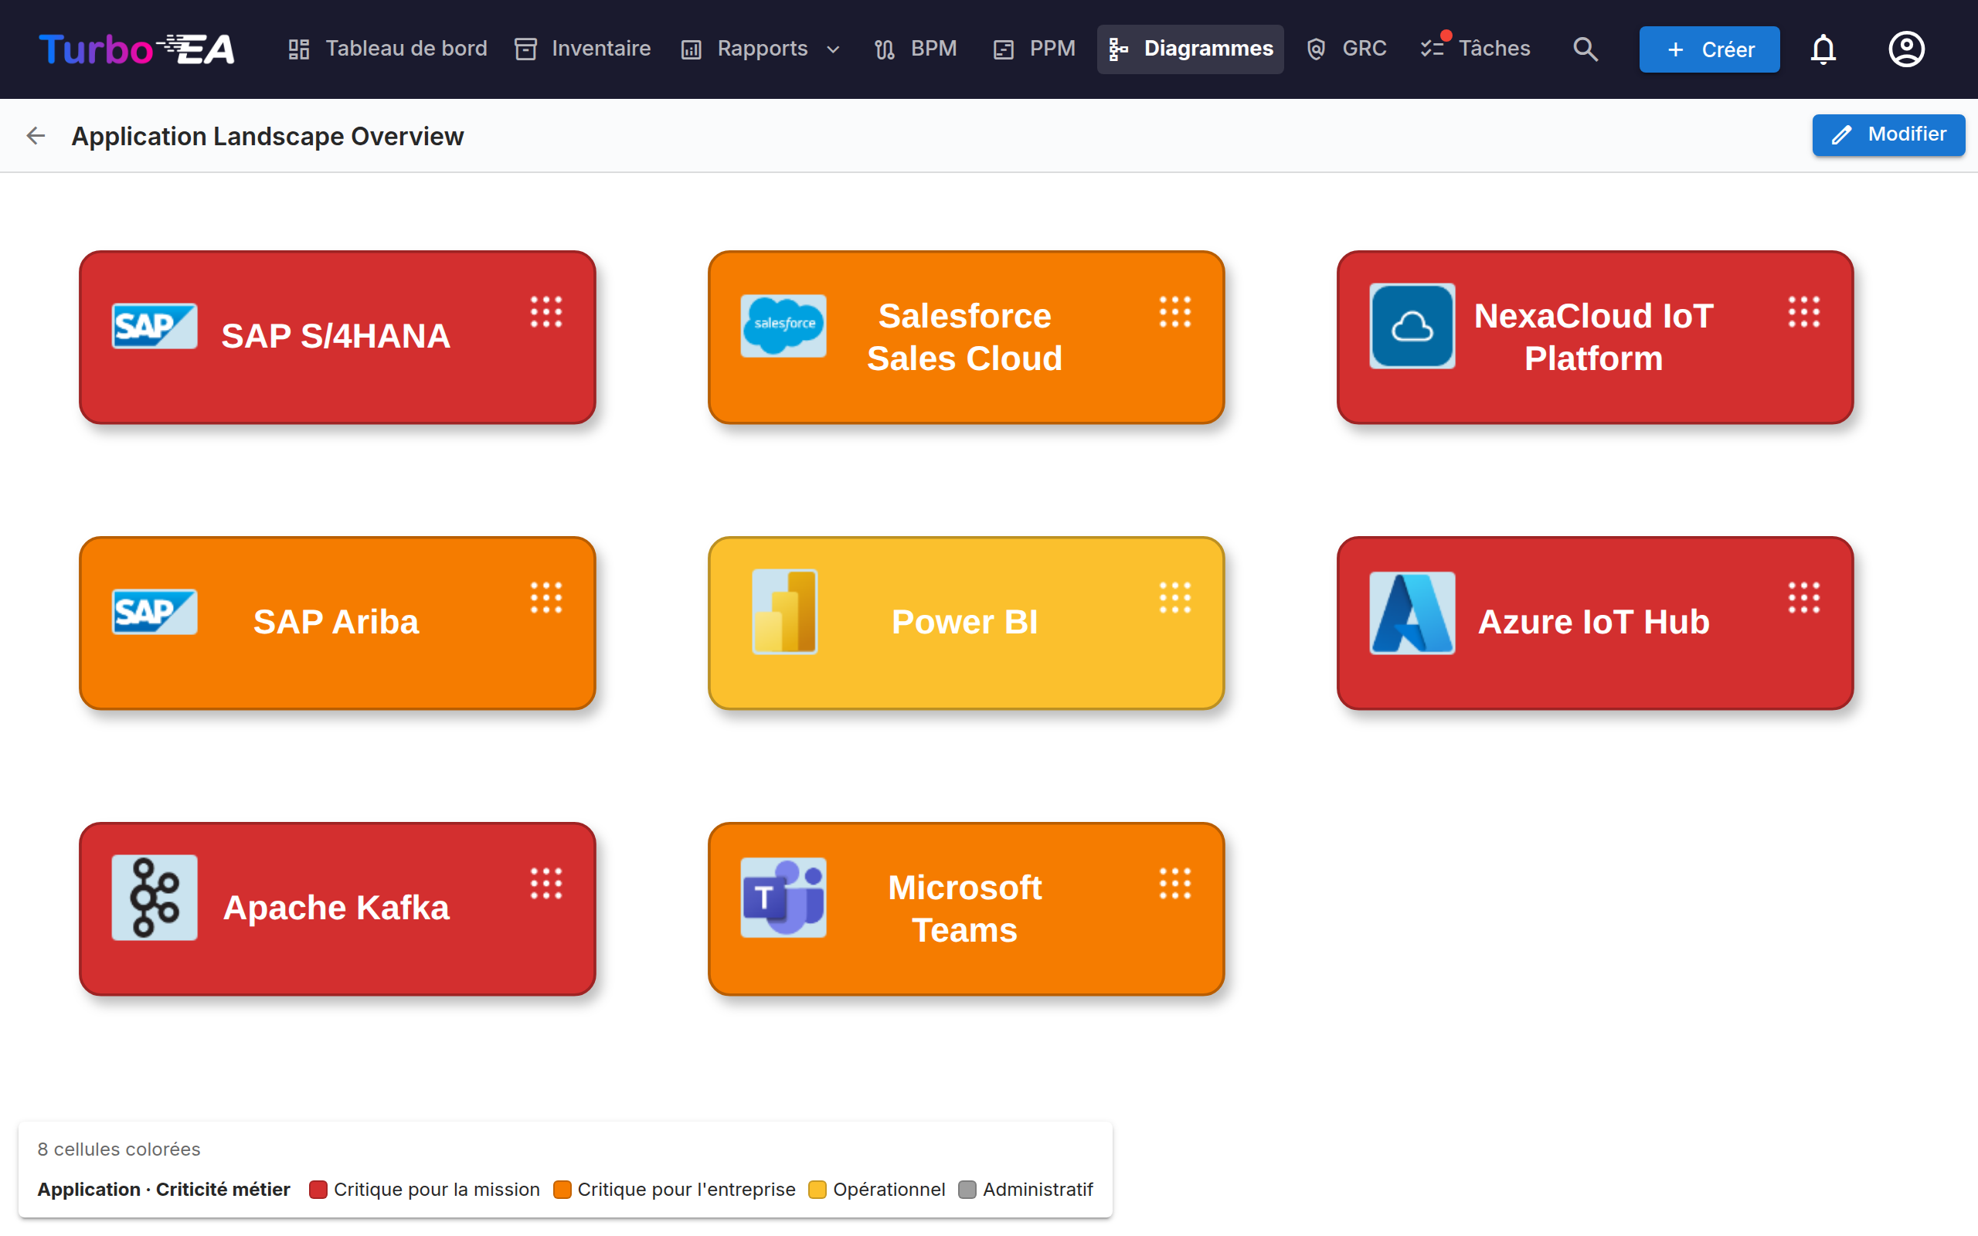The height and width of the screenshot is (1236, 1978).
Task: Click the Azure IoT Hub logo
Action: [1412, 613]
